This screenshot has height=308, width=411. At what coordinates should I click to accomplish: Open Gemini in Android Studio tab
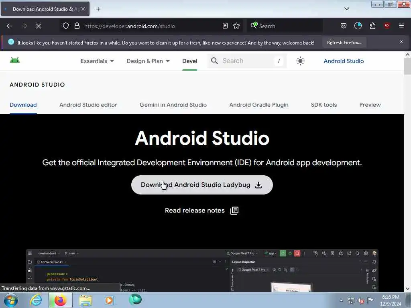click(x=173, y=105)
